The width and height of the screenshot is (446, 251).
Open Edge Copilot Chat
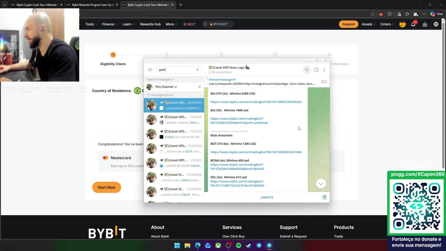[436, 14]
